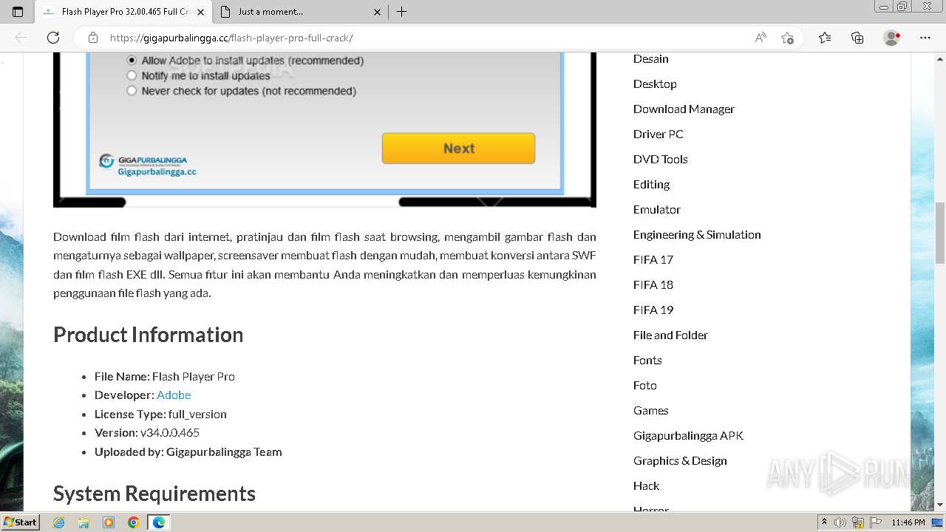Open the FIFA 17 category
Viewport: 946px width, 532px height.
[x=653, y=260]
